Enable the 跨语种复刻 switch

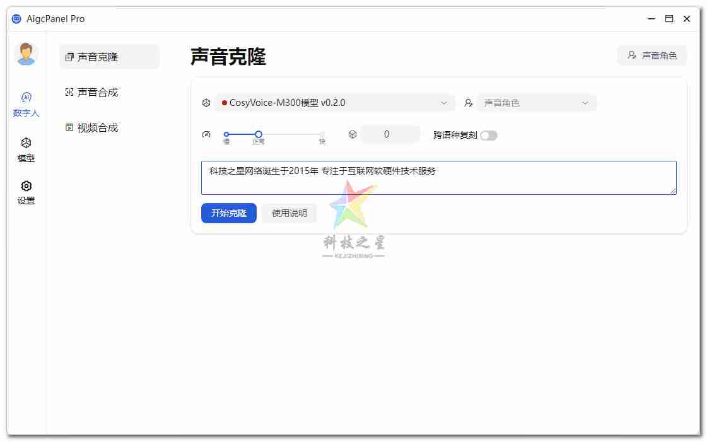tap(489, 135)
